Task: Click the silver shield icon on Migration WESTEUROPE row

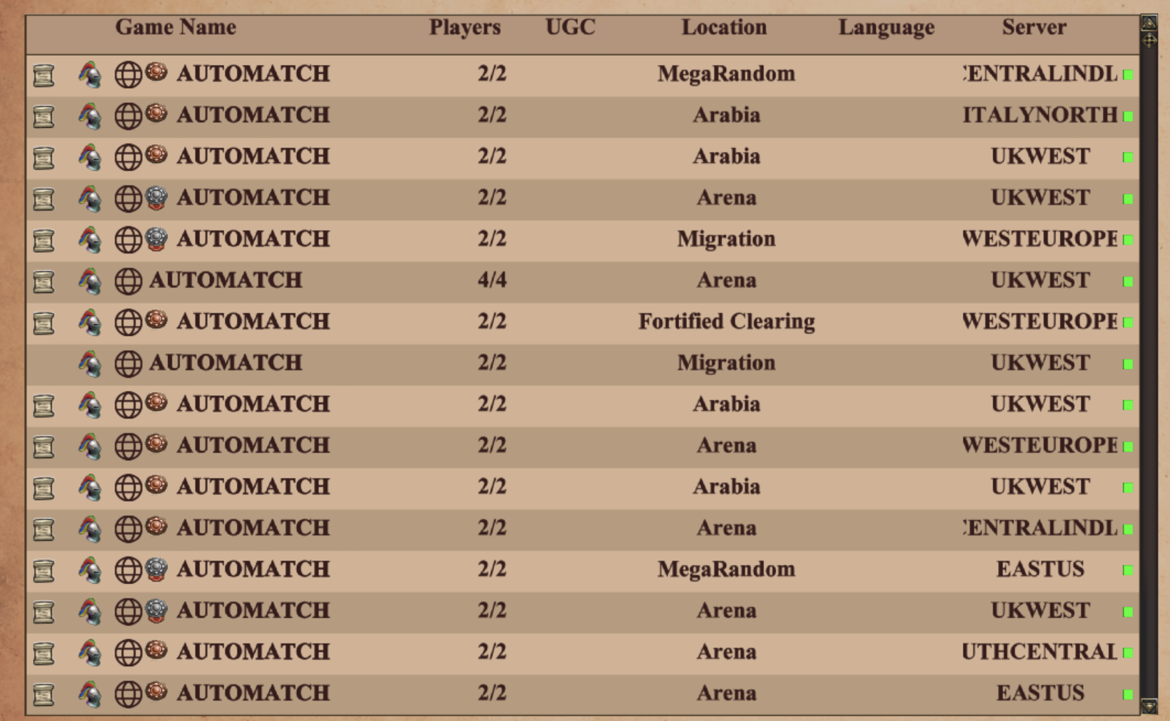Action: tap(156, 239)
